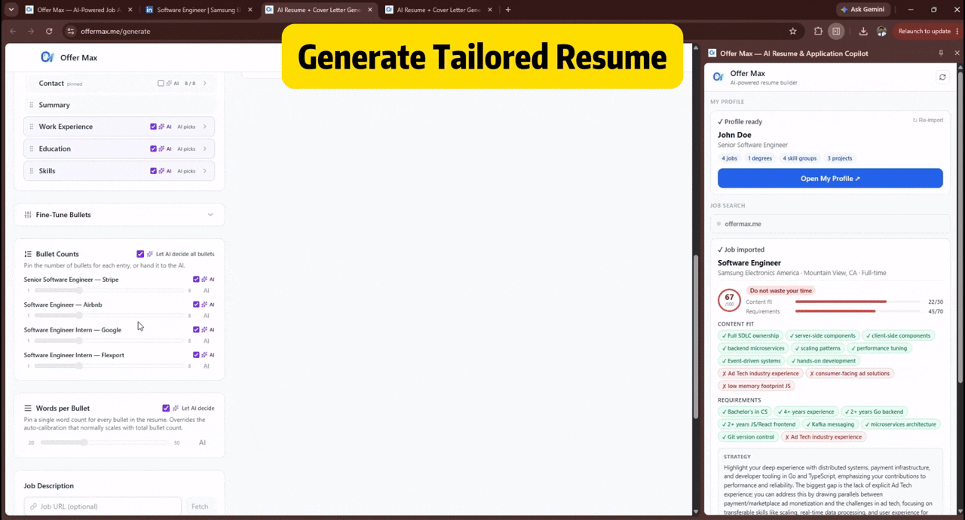Go back in browser history

[x=13, y=31]
